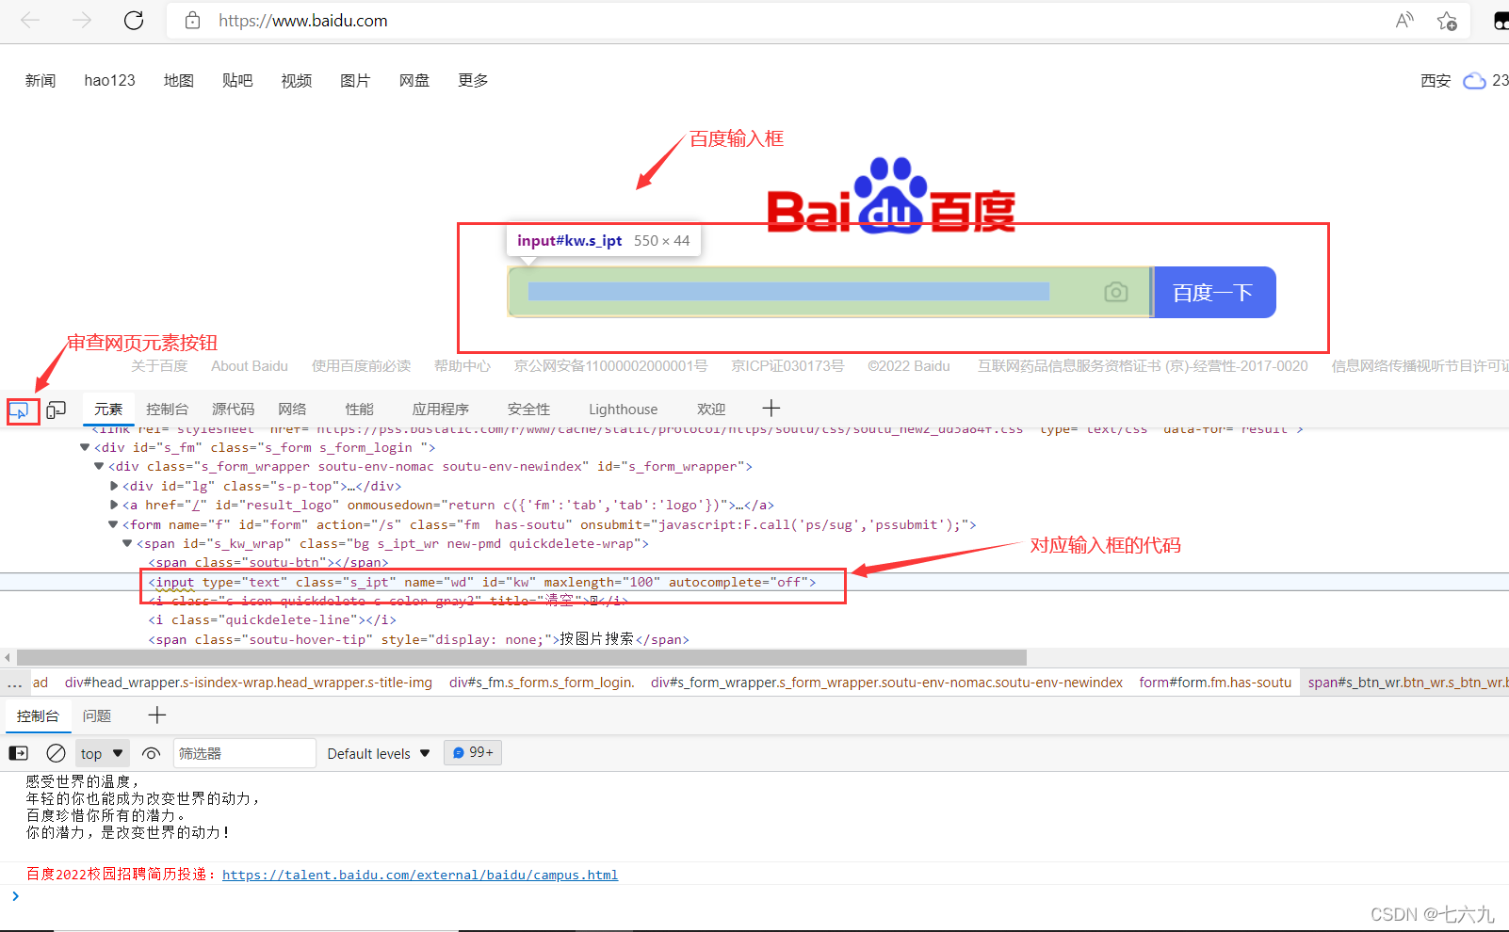Screen dimensions: 1509x932
Task: Open the 安全性 tab
Action: point(528,409)
